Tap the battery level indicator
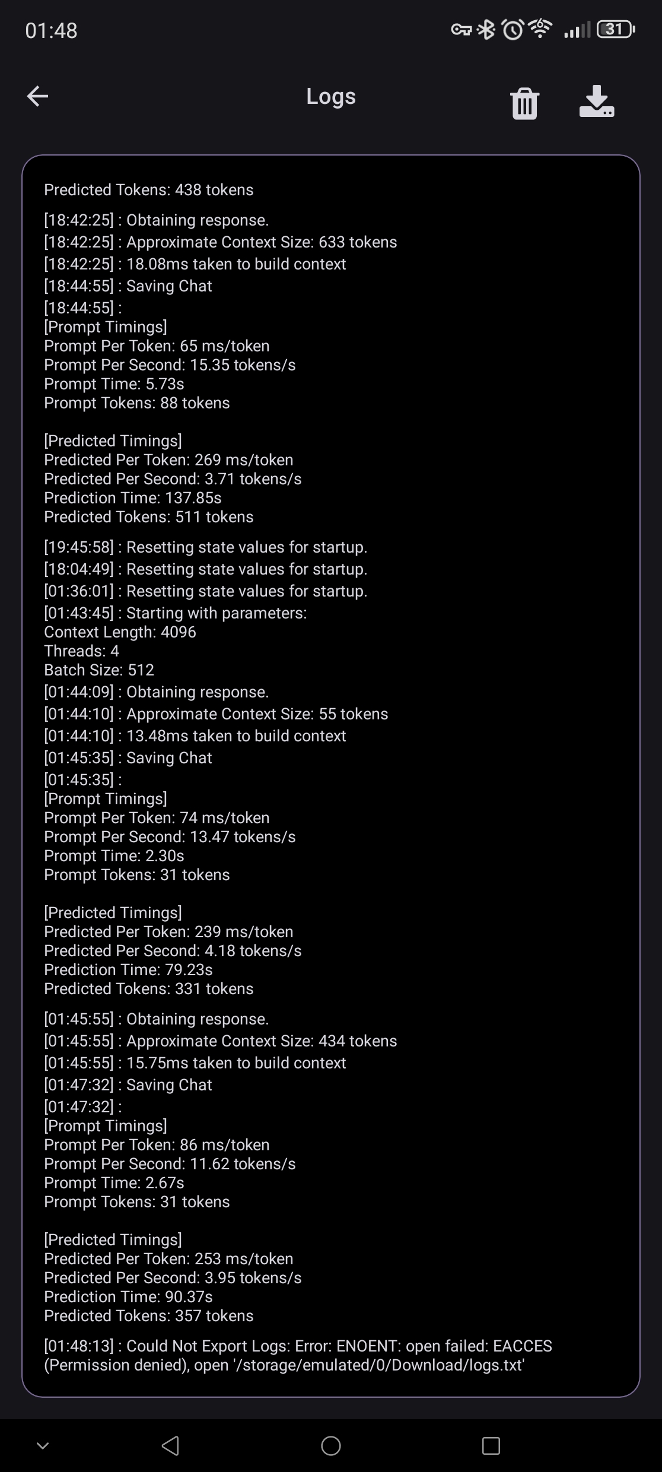Screen dimensions: 662x1472 pos(616,29)
